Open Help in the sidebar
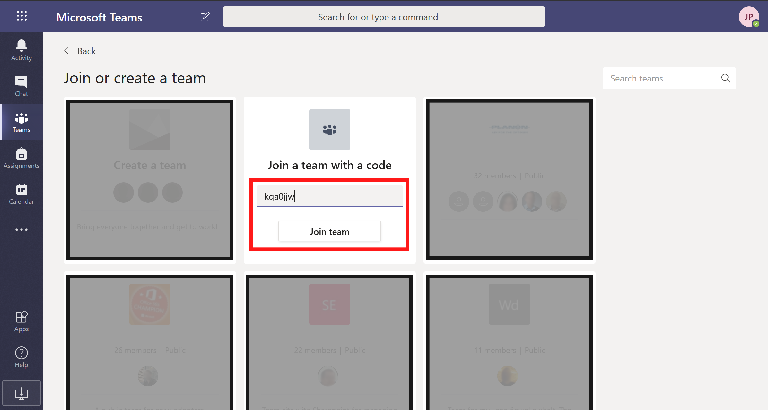This screenshot has width=768, height=410. point(22,357)
